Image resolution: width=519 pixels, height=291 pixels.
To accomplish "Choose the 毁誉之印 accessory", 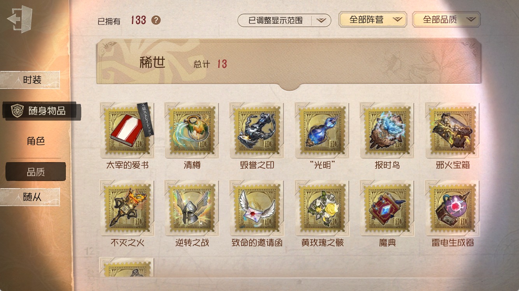I will pos(257,130).
